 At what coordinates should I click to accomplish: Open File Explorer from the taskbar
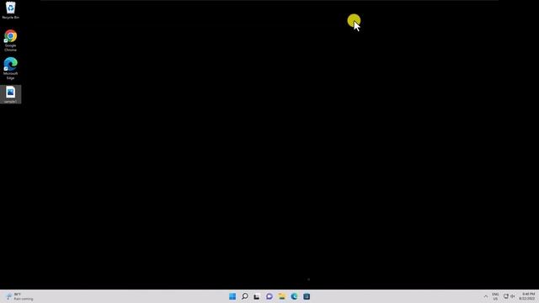pyautogui.click(x=282, y=296)
